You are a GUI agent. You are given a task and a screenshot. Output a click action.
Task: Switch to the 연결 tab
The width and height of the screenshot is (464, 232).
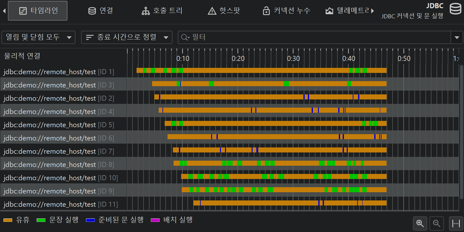point(101,11)
